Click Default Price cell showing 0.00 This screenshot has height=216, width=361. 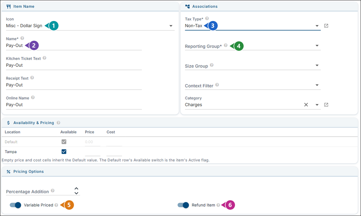(93, 142)
